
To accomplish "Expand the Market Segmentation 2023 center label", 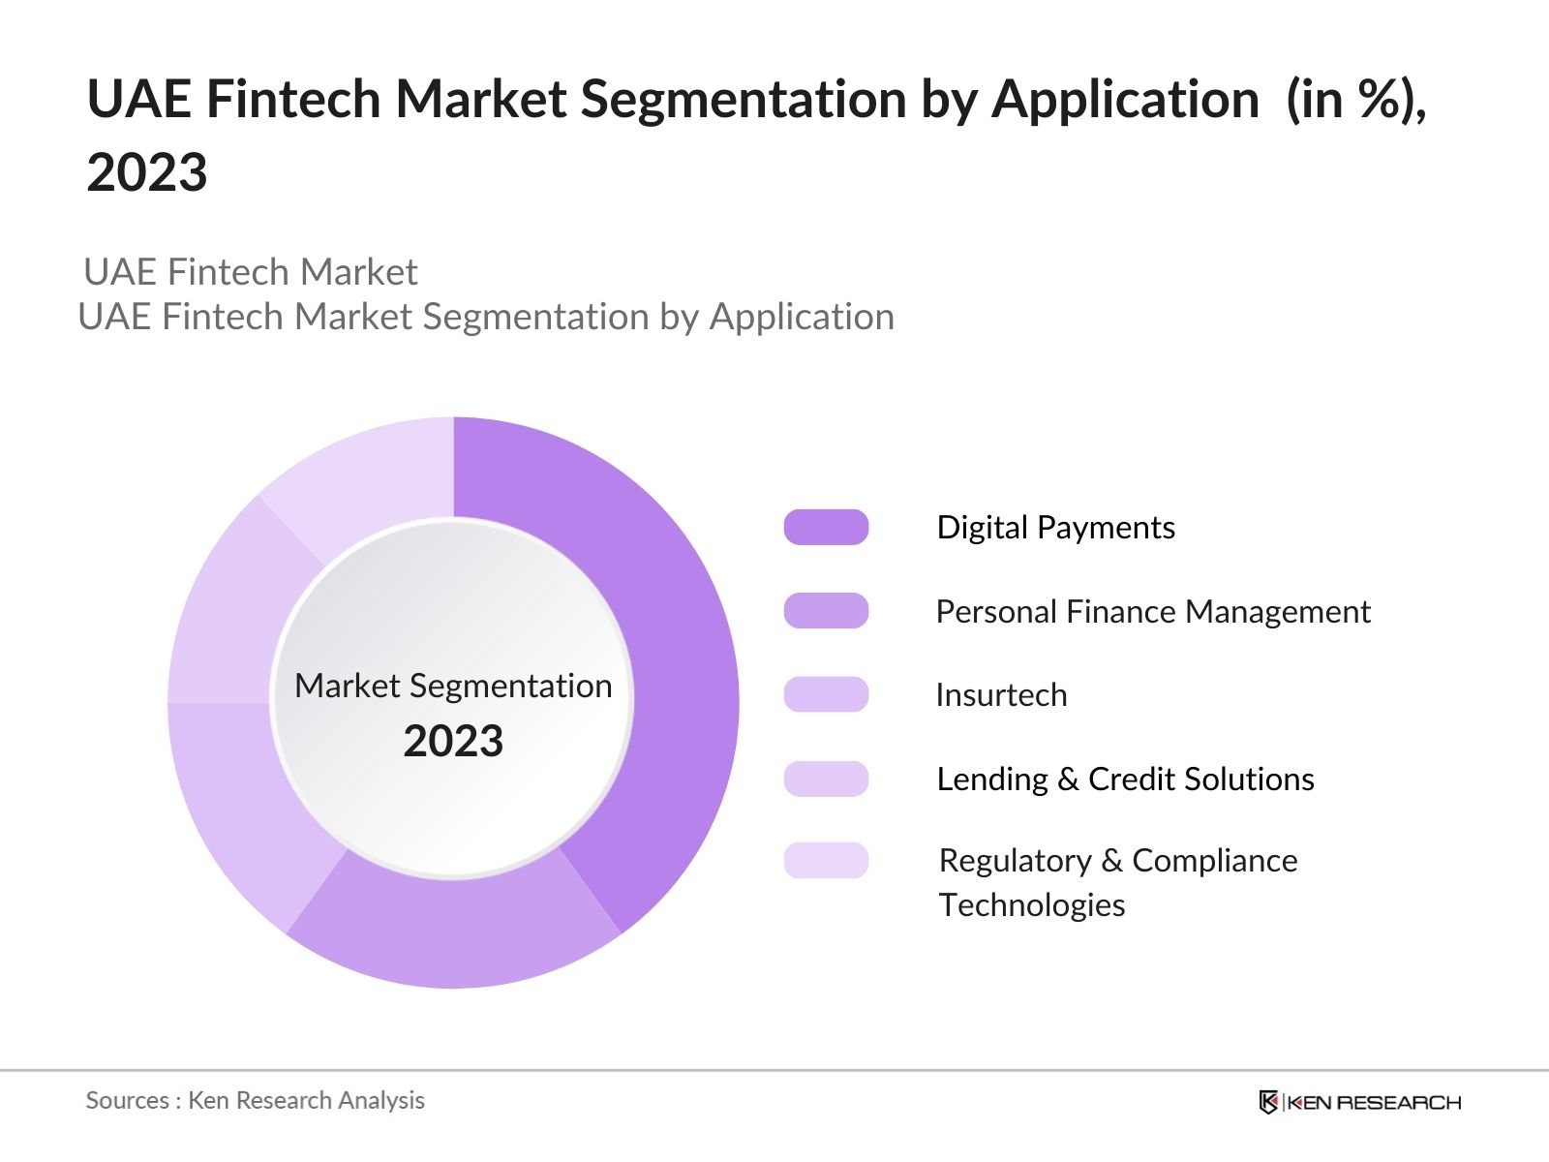I will click(x=453, y=688).
